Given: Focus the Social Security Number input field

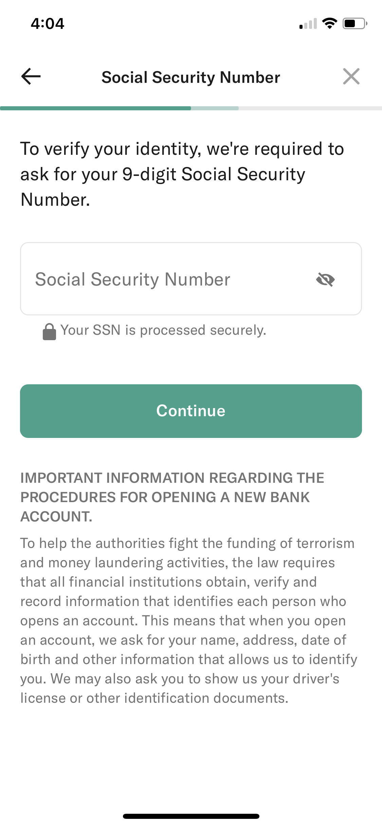Looking at the screenshot, I should pos(191,279).
